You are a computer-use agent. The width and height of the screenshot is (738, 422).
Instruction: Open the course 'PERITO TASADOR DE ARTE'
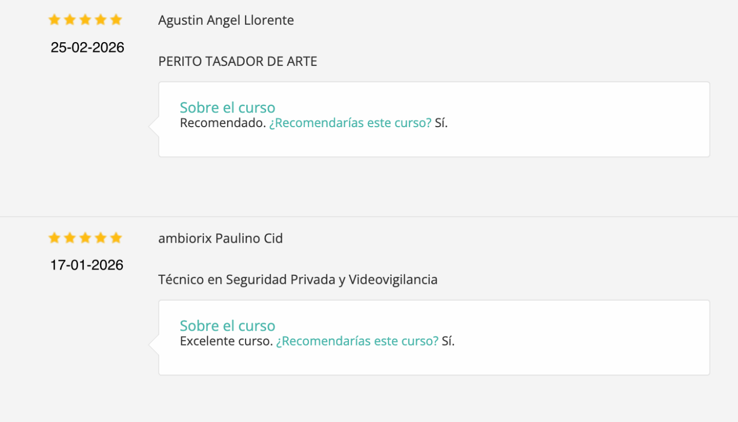(238, 61)
